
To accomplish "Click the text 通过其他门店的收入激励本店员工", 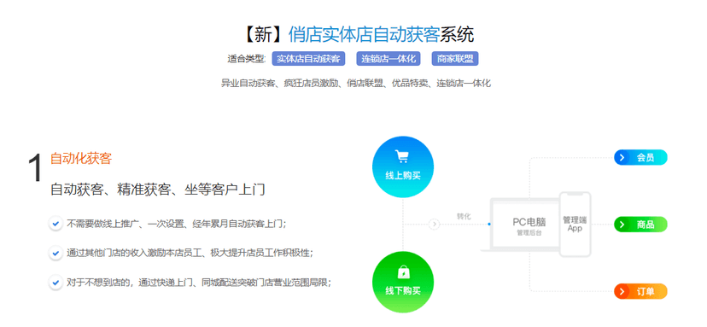I will coord(190,253).
